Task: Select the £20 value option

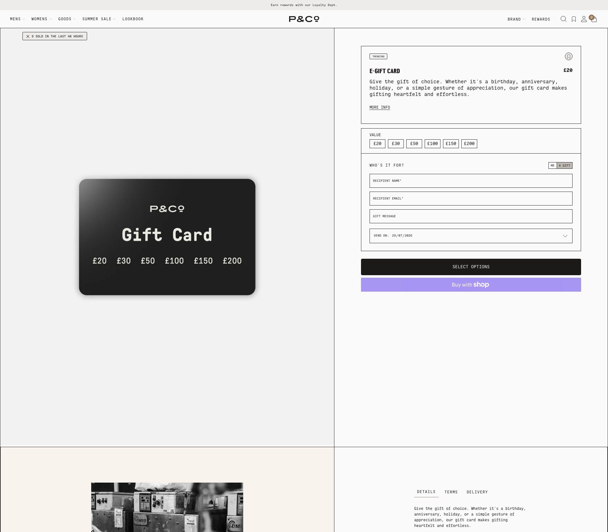Action: (x=377, y=144)
